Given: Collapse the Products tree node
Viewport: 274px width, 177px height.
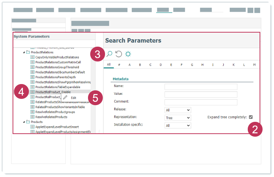Looking at the screenshot, I should coord(24,122).
